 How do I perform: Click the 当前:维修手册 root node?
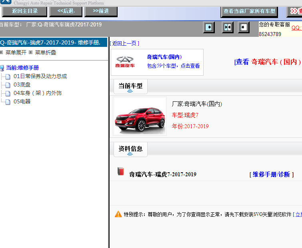coord(22,68)
